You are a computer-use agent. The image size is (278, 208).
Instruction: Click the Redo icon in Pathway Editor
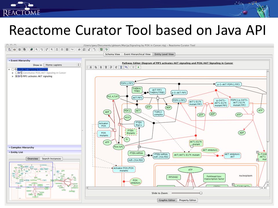tap(116, 67)
